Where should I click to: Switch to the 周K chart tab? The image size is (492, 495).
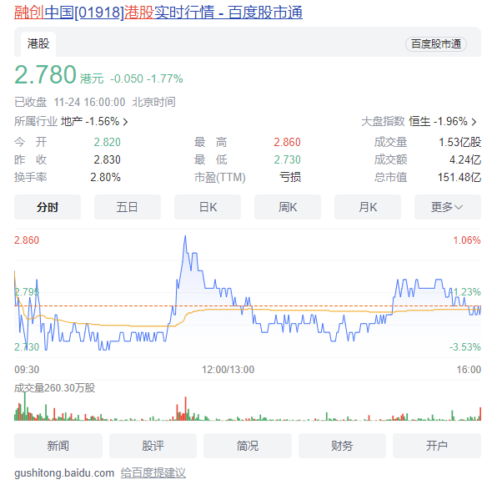288,207
